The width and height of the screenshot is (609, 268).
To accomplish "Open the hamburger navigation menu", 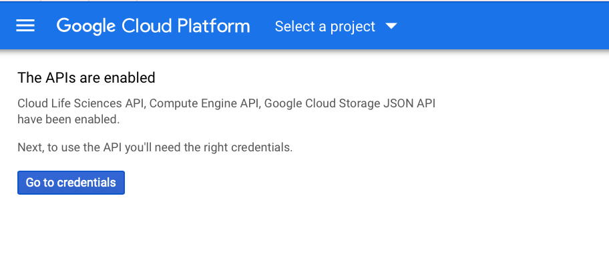I will click(25, 26).
